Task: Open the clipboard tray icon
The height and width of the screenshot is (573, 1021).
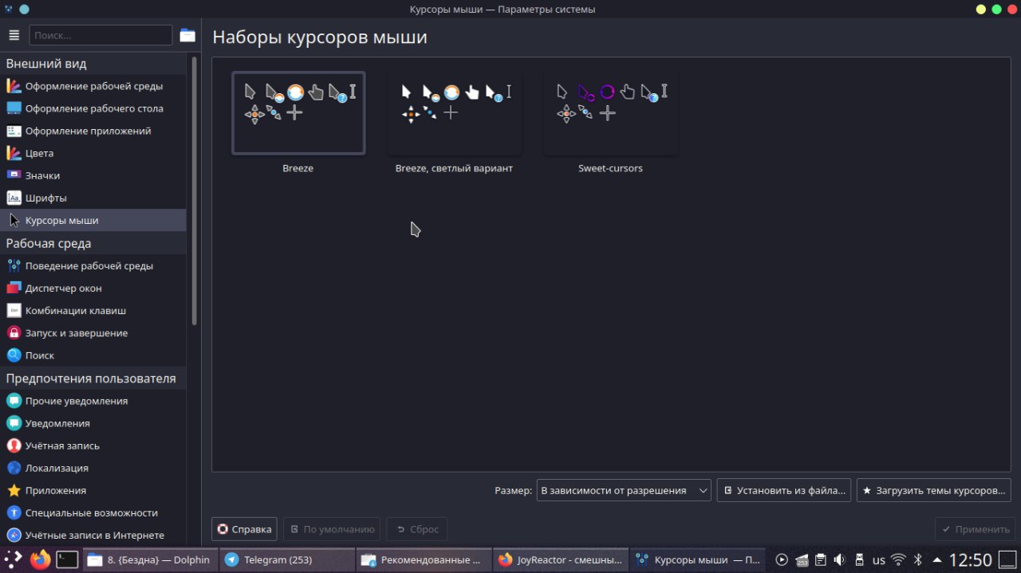Action: click(820, 559)
